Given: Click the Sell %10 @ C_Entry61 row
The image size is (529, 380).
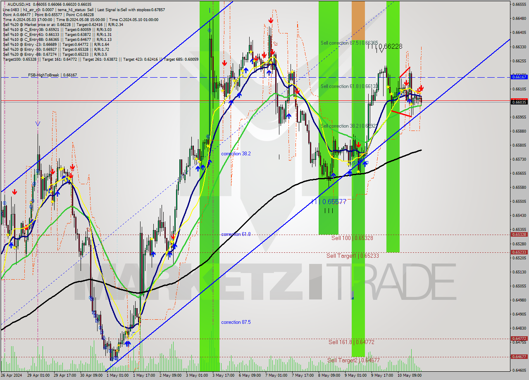Looking at the screenshot, I should (x=57, y=34).
